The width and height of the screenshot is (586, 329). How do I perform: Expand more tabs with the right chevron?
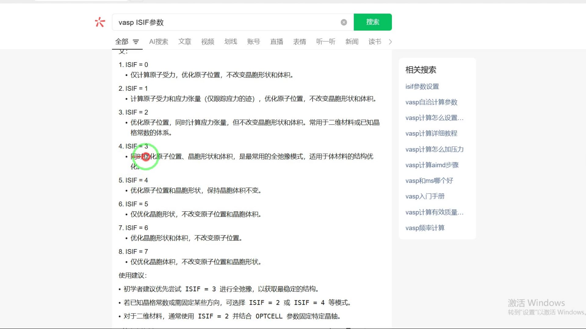pyautogui.click(x=390, y=42)
